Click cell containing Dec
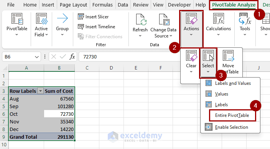Viewport: 270px width, 149px height. pos(26,129)
